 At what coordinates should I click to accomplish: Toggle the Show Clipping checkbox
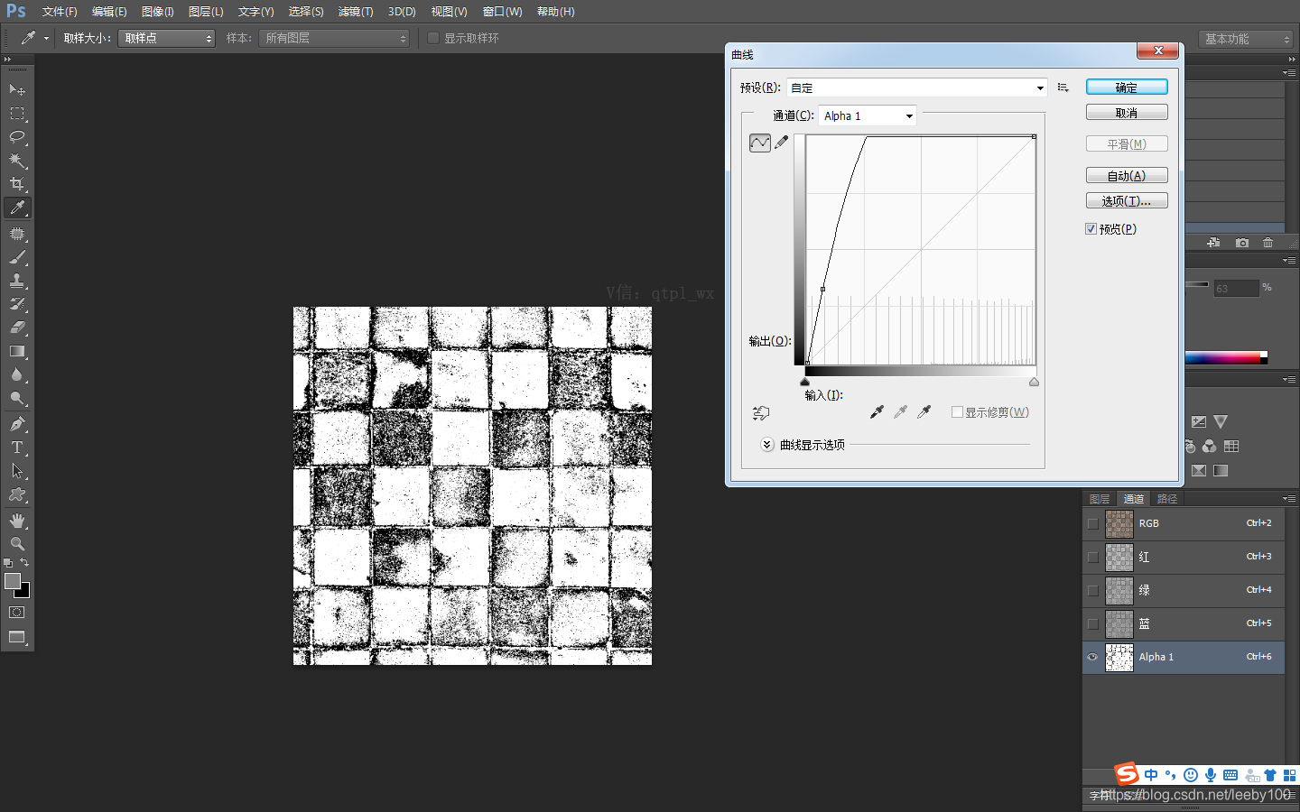[957, 412]
